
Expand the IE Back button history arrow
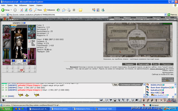[x=11, y=10]
